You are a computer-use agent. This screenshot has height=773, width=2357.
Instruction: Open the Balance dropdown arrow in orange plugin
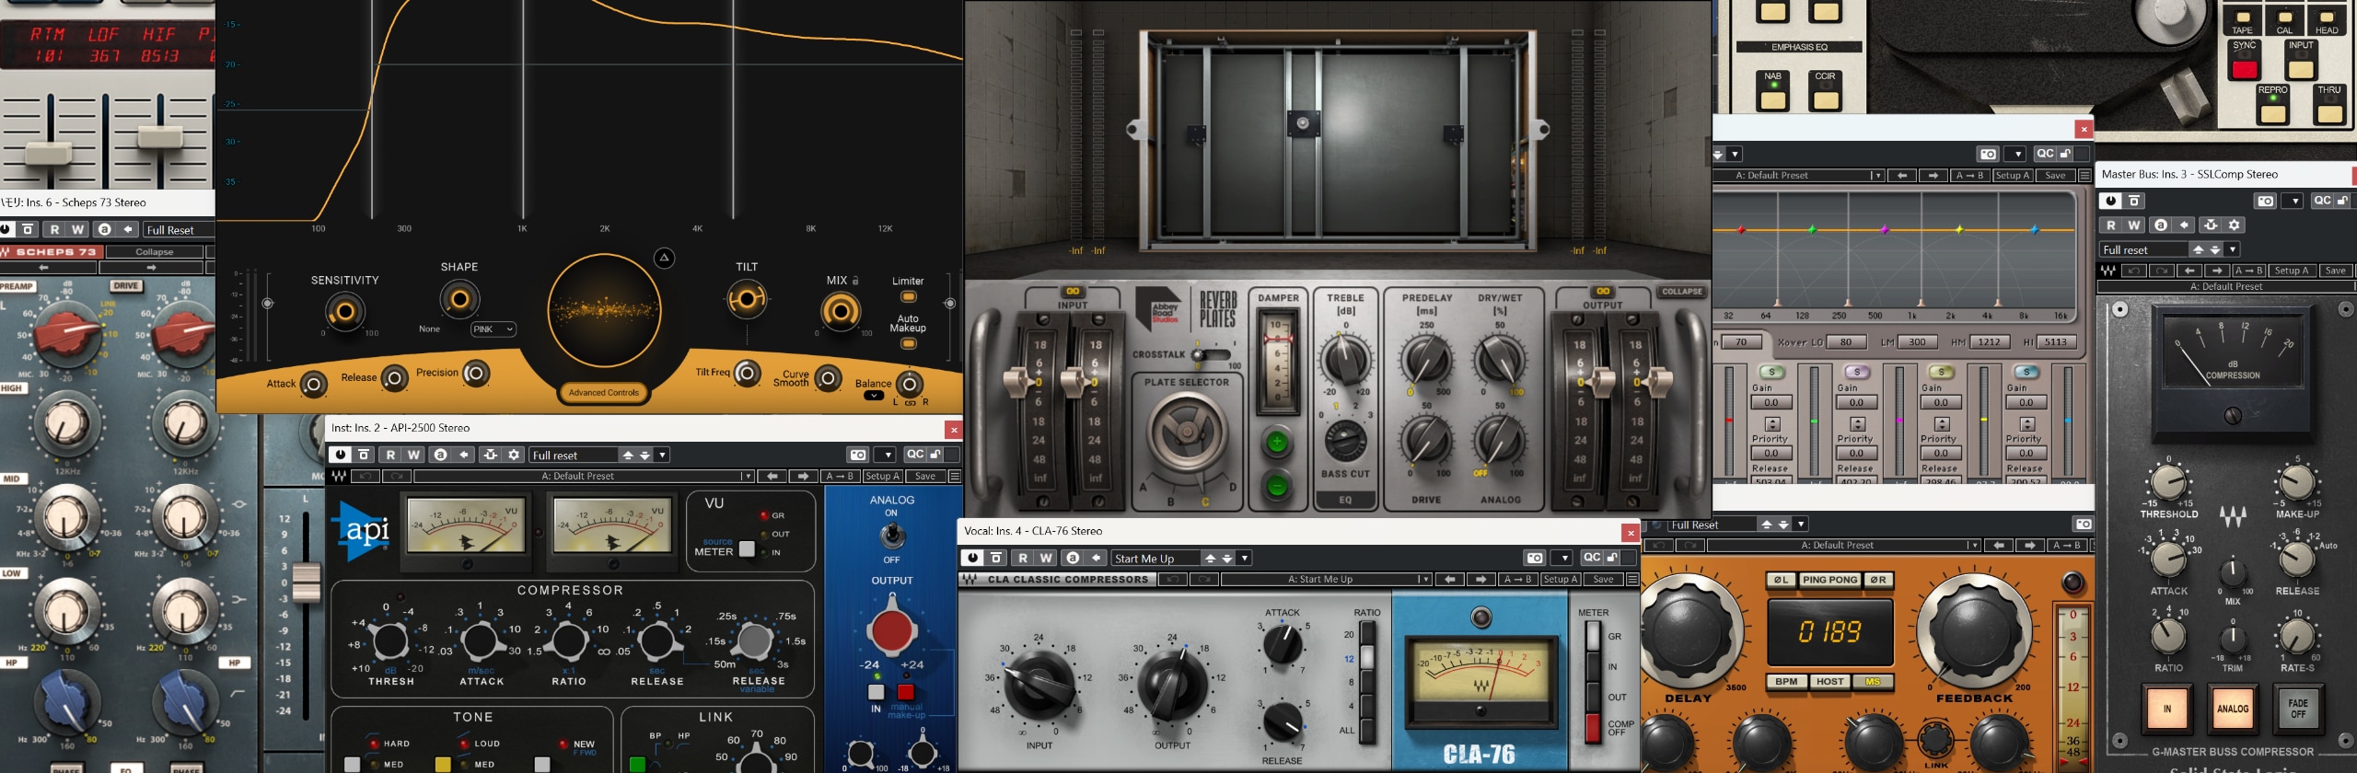pyautogui.click(x=874, y=396)
